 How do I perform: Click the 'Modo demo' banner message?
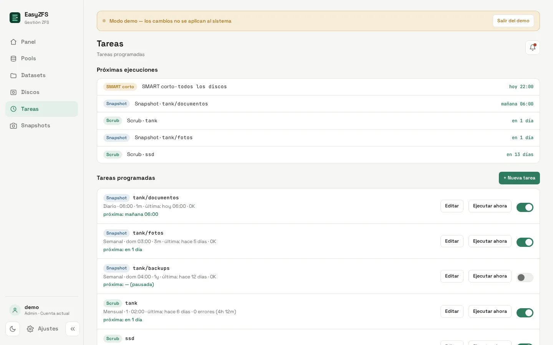pos(171,21)
